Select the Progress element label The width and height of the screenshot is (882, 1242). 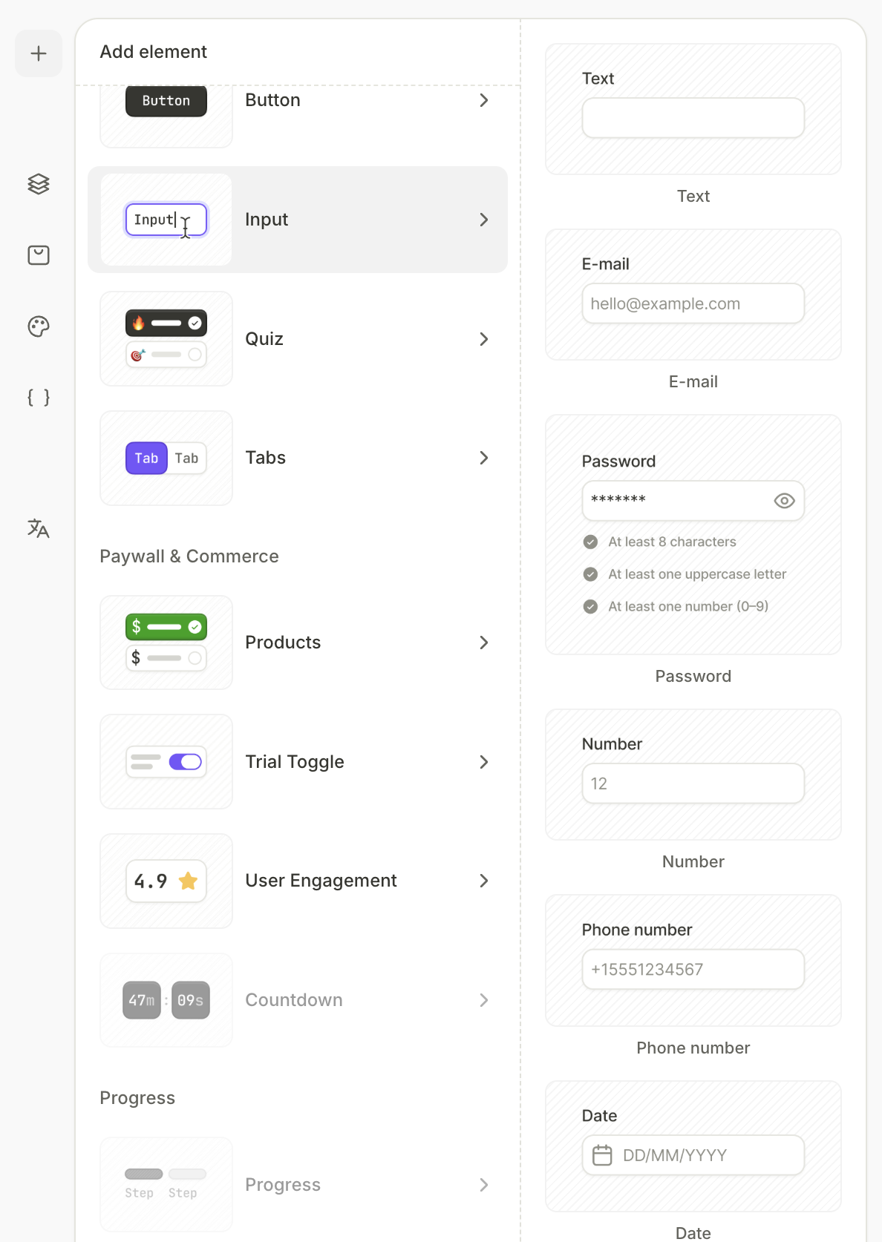pyautogui.click(x=283, y=1185)
